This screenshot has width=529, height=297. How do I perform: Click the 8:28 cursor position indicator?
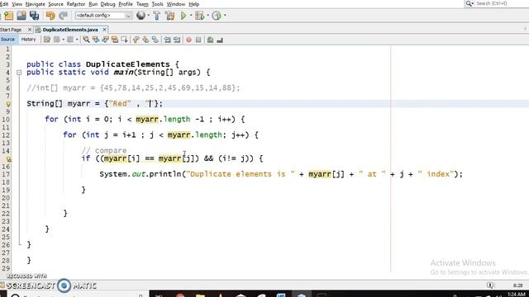pos(517,285)
